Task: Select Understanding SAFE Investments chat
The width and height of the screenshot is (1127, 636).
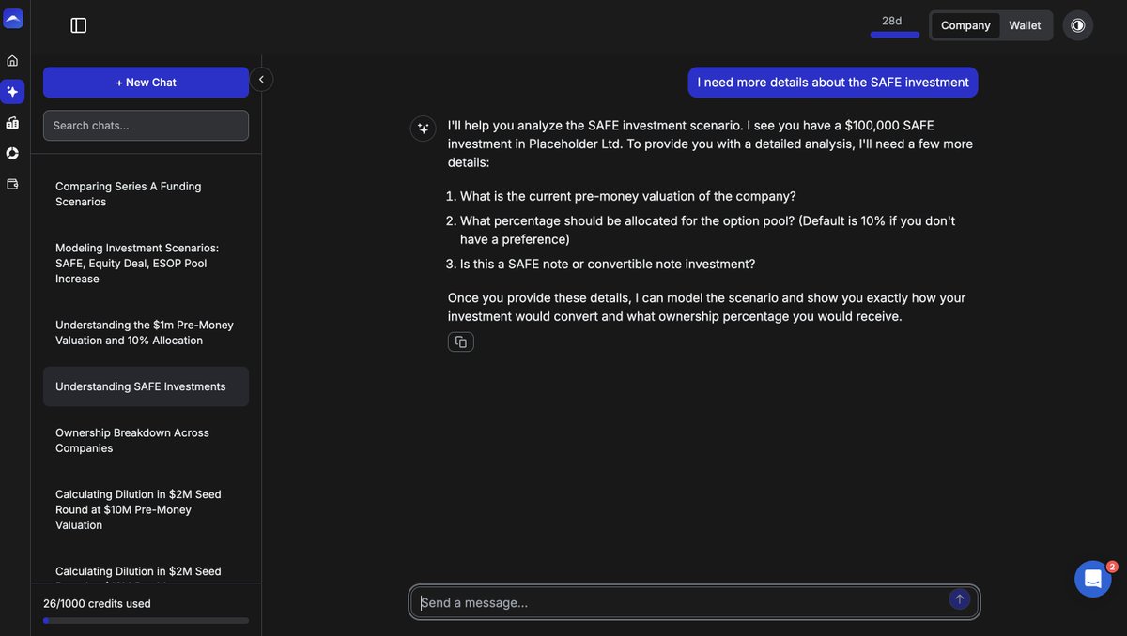Action: click(146, 386)
